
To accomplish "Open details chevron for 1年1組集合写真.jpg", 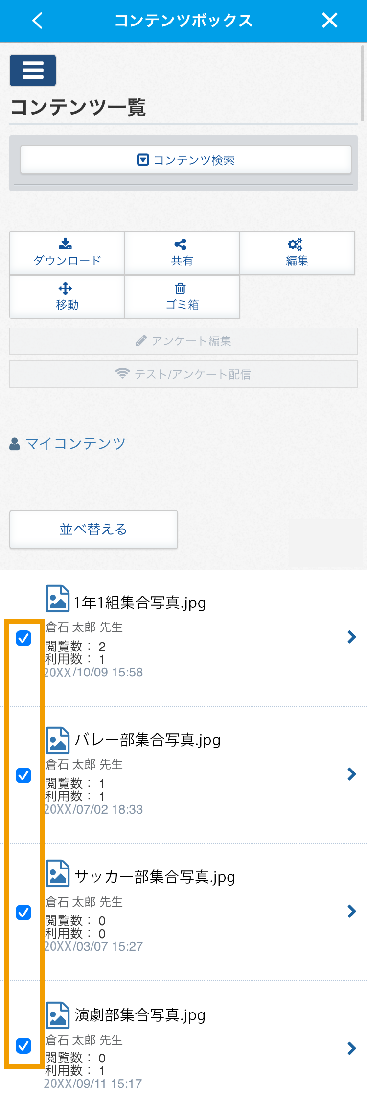I will click(x=351, y=637).
